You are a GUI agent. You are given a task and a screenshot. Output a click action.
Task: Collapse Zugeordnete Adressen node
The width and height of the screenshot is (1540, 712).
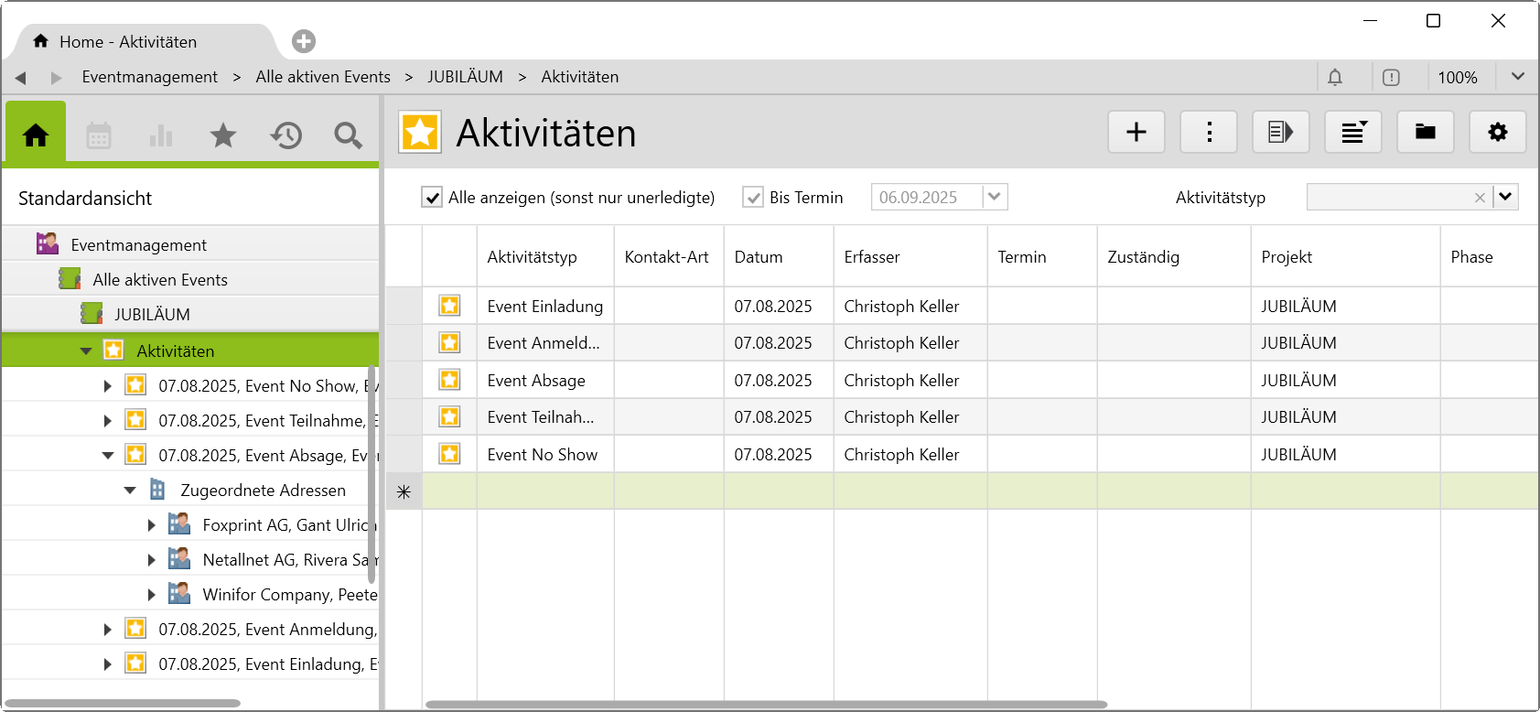(130, 490)
